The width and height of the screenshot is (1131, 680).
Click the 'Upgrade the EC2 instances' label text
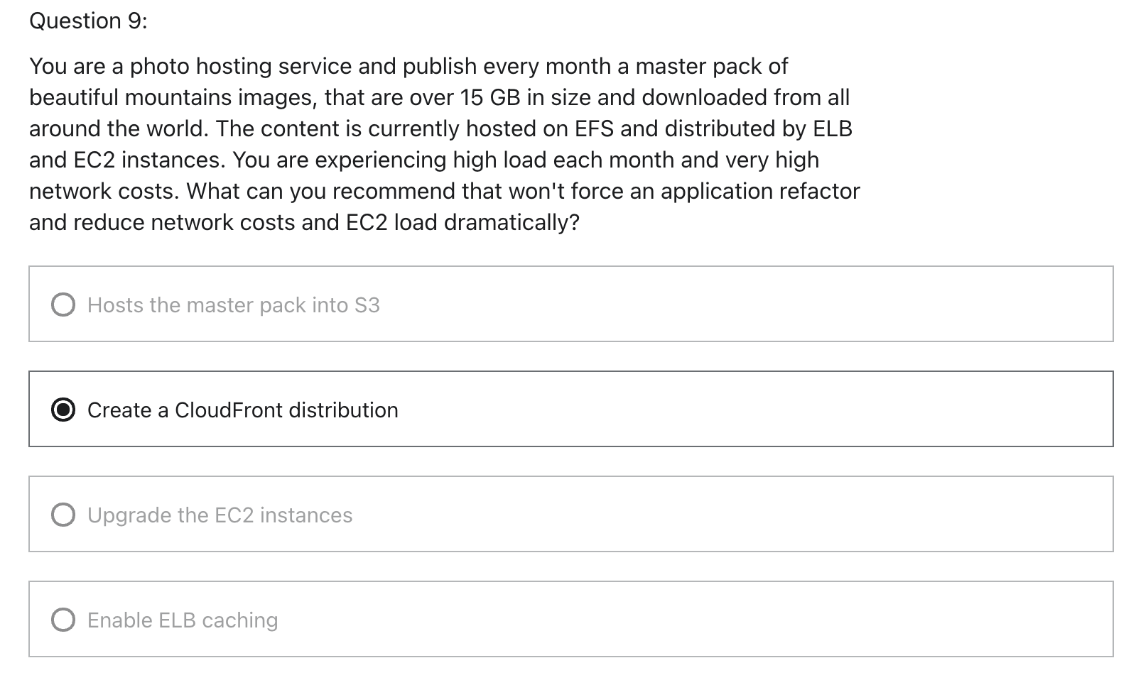tap(220, 515)
